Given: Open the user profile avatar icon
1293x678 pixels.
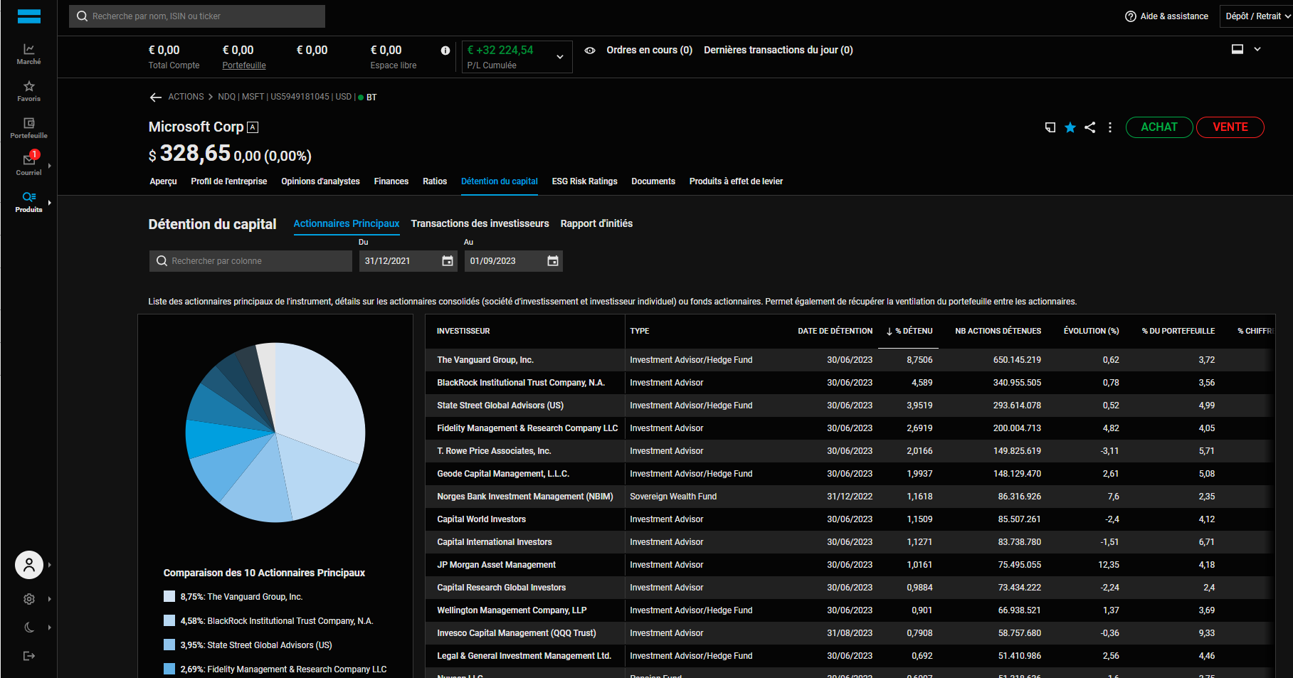Looking at the screenshot, I should [29, 565].
